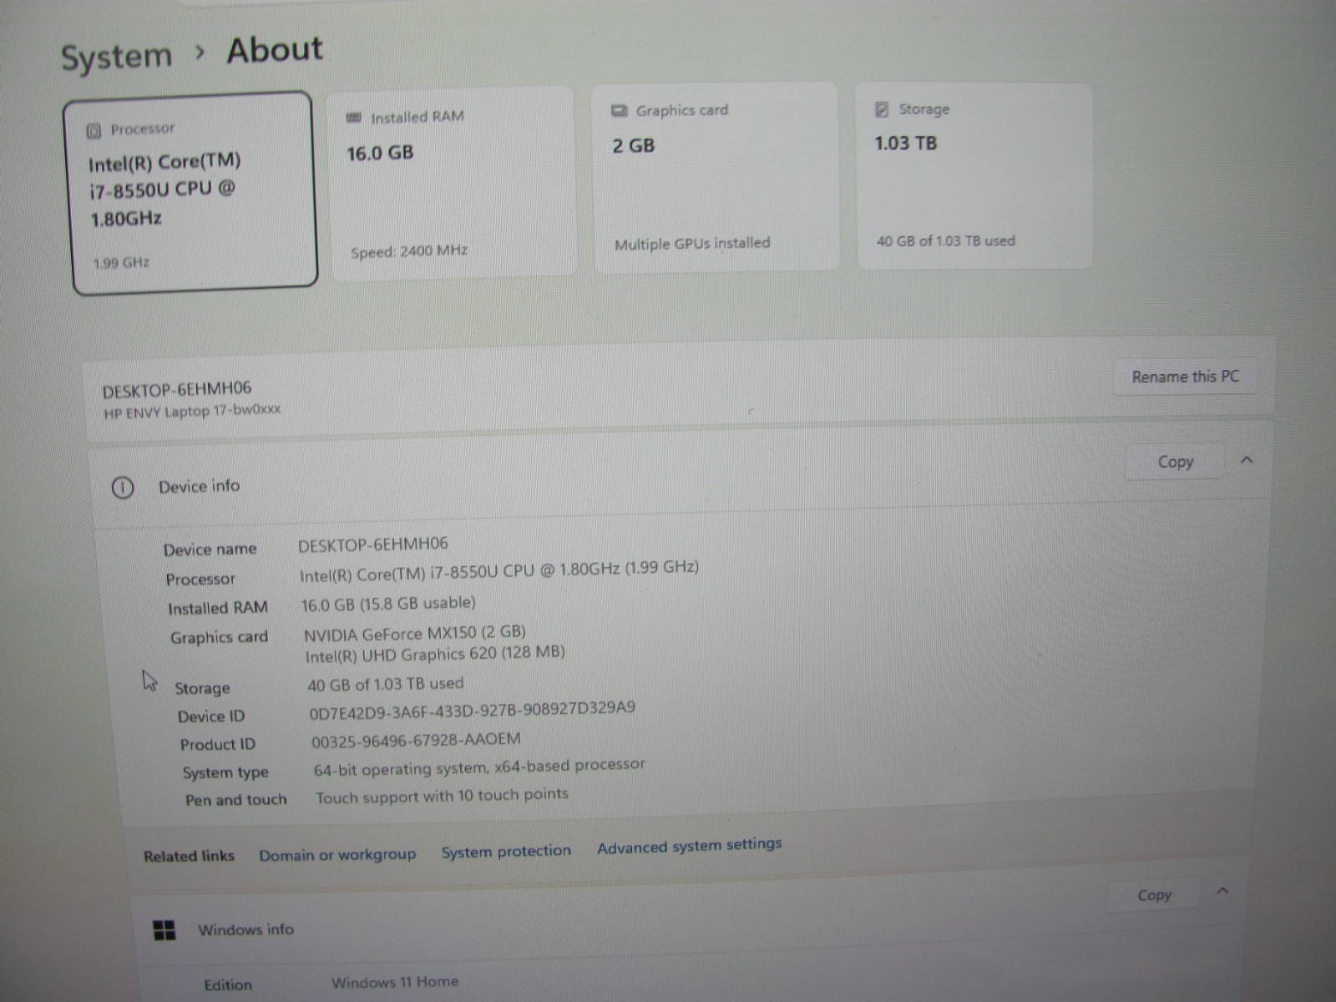Screen dimensions: 1336x1002
Task: Collapse the Device info section
Action: coord(1247,460)
